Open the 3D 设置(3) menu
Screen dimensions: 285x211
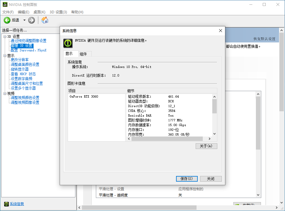click(58, 12)
